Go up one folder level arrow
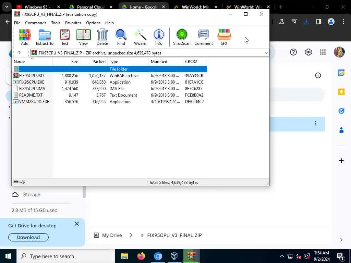Image resolution: width=351 pixels, height=263 pixels. point(19,53)
